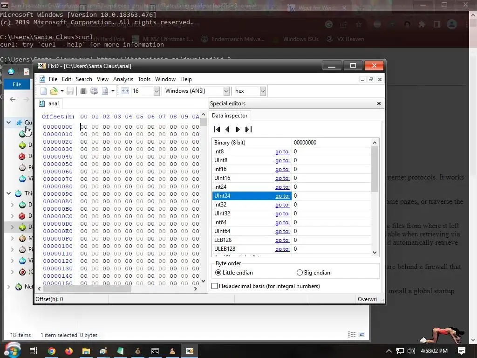Image resolution: width=477 pixels, height=358 pixels.
Task: Click the volume speaker tray icon
Action: (411, 351)
